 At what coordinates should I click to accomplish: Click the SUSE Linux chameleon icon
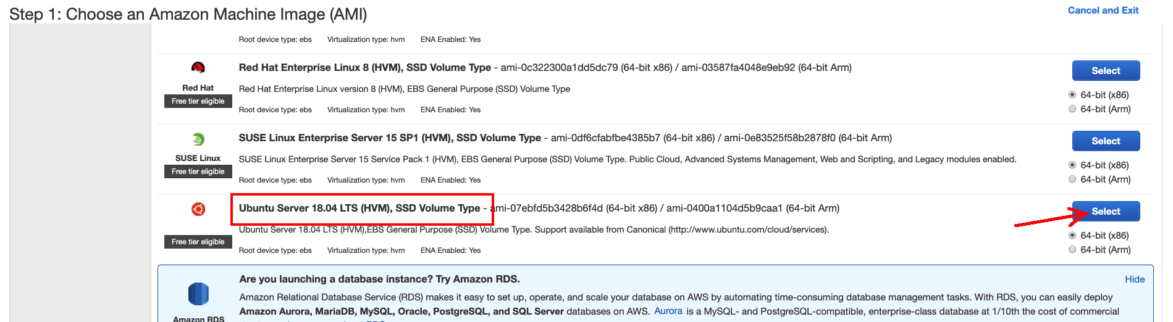click(x=198, y=139)
